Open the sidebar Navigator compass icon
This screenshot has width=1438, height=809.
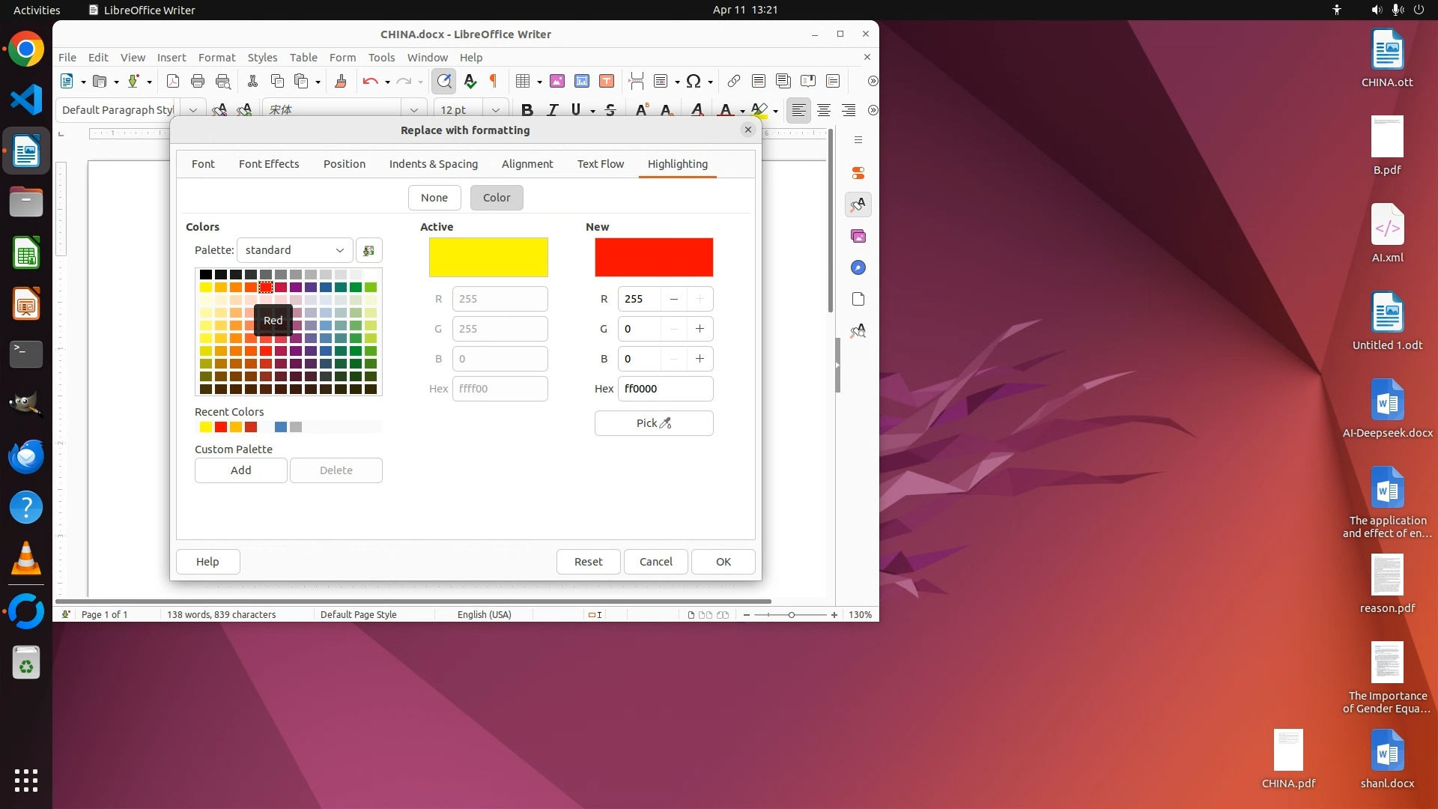pyautogui.click(x=858, y=267)
